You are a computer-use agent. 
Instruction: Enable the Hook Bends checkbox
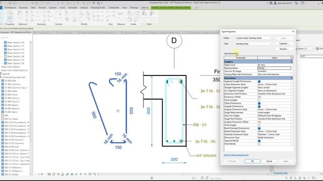[259, 144]
